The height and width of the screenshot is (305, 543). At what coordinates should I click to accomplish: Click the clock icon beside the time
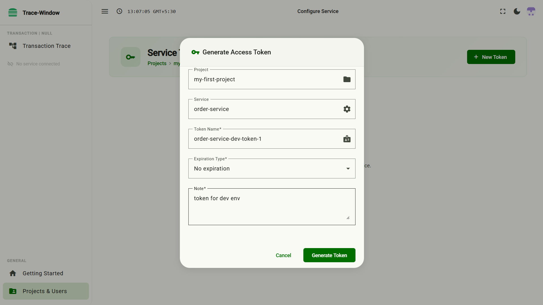[x=120, y=11]
